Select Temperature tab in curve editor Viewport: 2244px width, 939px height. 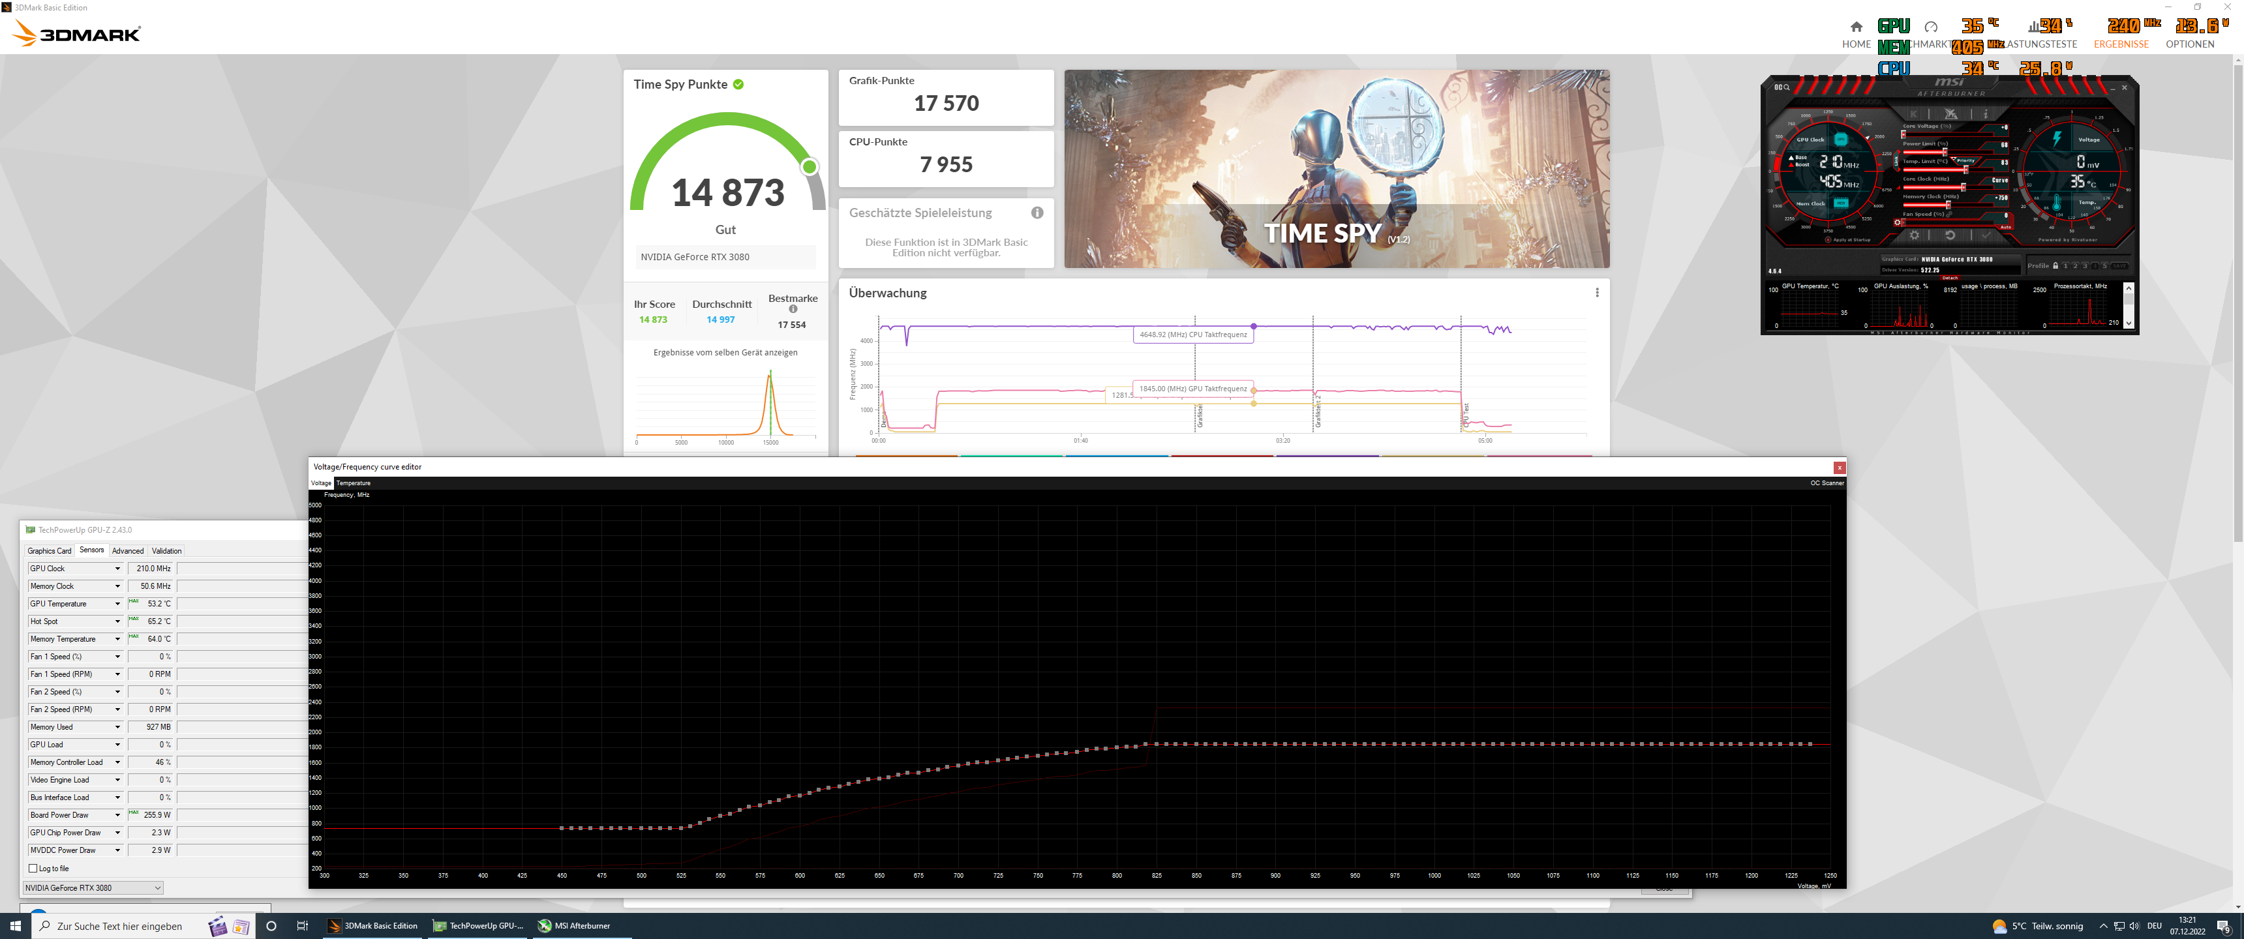pos(353,483)
